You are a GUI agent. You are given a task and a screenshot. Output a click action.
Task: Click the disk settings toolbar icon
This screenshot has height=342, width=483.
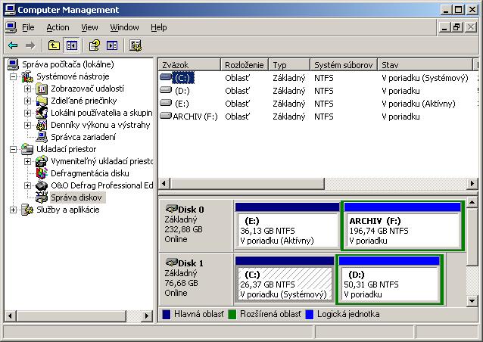coord(136,46)
